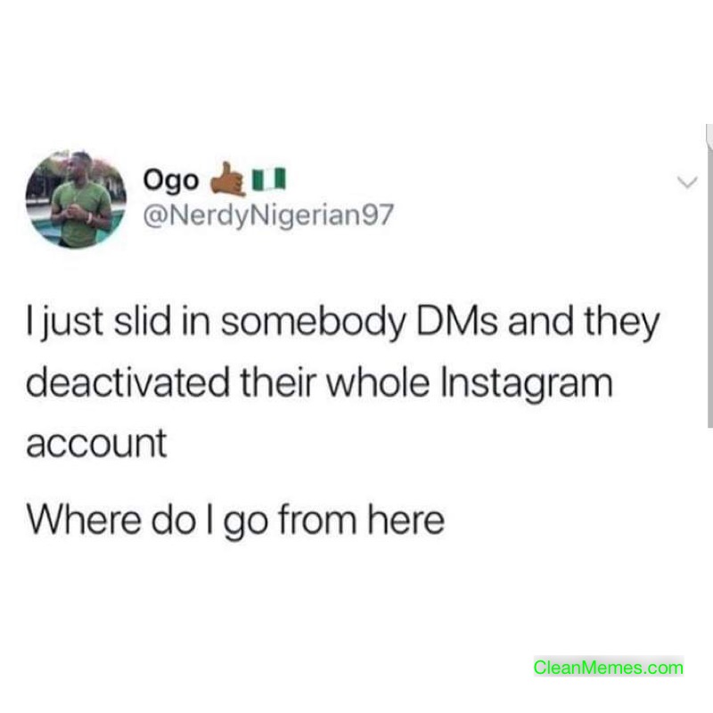Click the word "slid" in the first line
713x713 pixels.
click(x=143, y=322)
